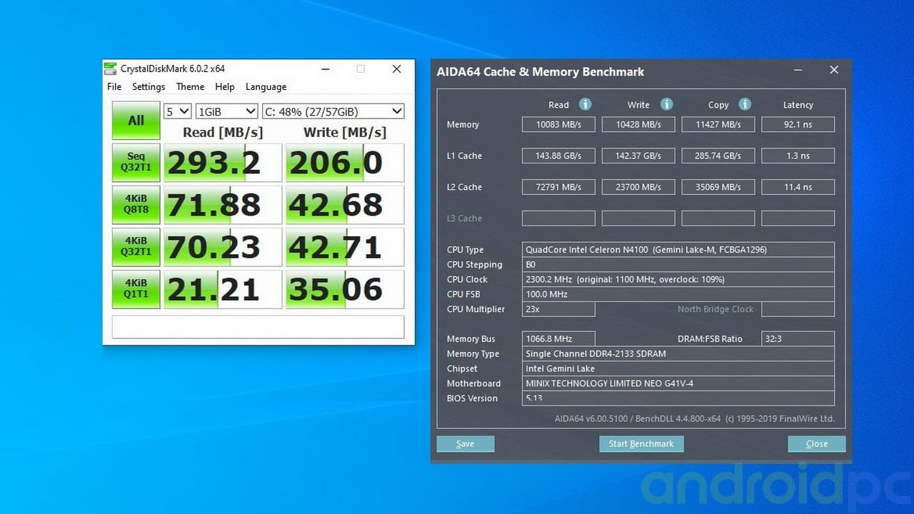This screenshot has width=914, height=514.
Task: Click the 4KiB Q1T1 write result 35.06
Action: pyautogui.click(x=344, y=289)
